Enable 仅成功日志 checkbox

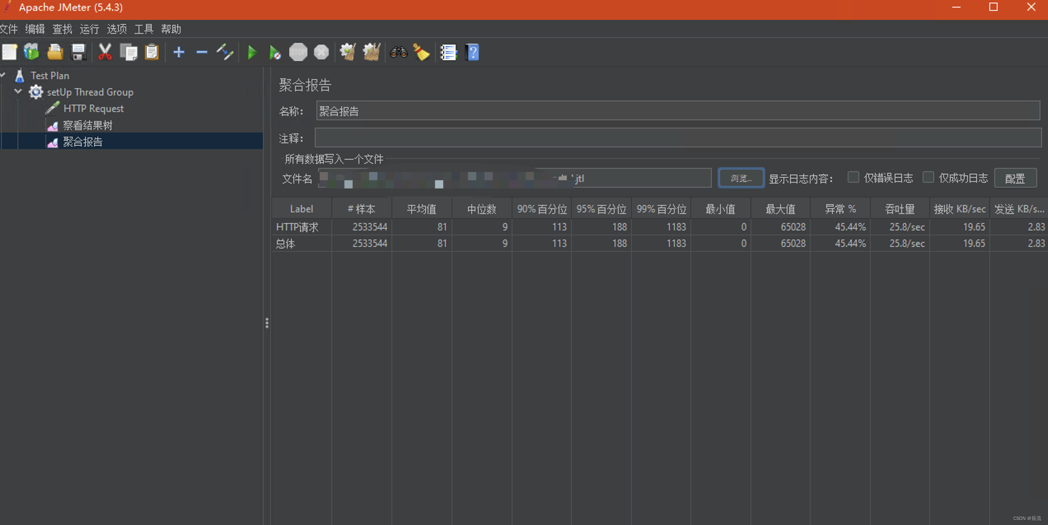point(928,177)
